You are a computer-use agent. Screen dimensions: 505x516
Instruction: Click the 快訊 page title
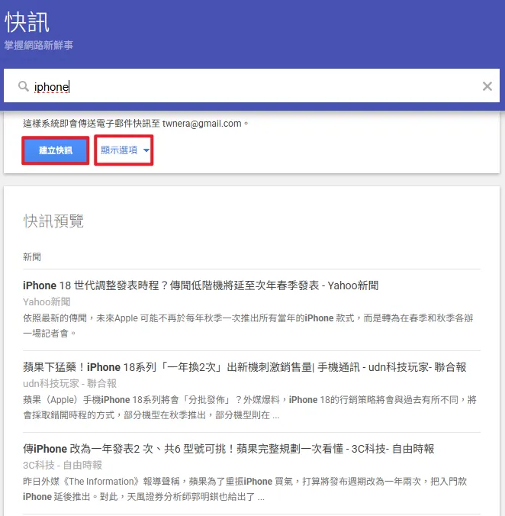click(27, 22)
